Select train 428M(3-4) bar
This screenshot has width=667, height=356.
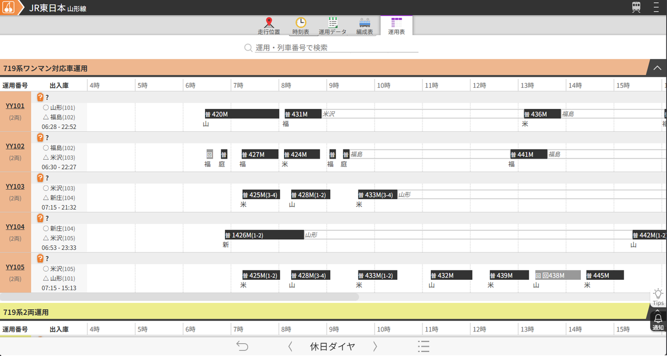[x=310, y=275]
